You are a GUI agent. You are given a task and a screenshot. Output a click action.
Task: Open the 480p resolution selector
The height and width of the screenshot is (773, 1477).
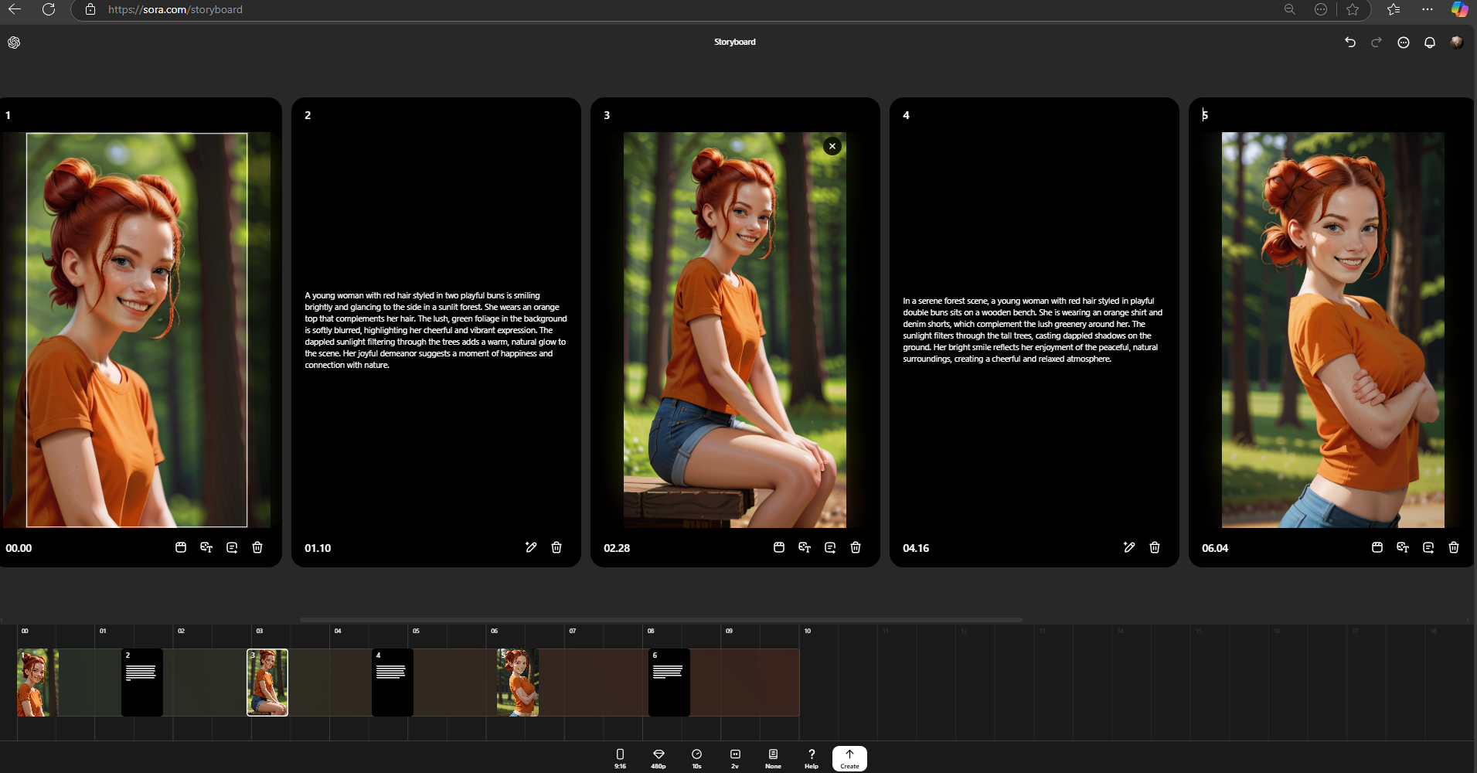pyautogui.click(x=659, y=758)
